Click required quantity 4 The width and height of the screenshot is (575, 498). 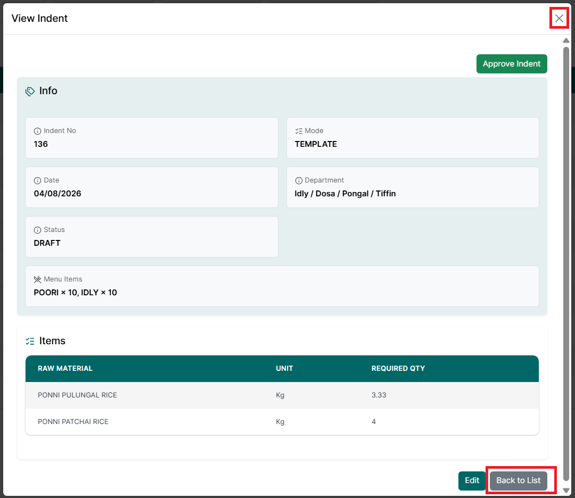pyautogui.click(x=374, y=422)
